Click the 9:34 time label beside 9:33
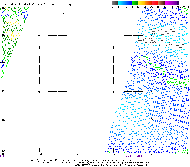 pos(128,156)
